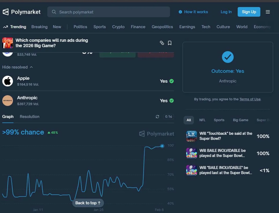Click the $164,516 Vol. text
Screen dimensions: 279x213
tap(28, 84)
